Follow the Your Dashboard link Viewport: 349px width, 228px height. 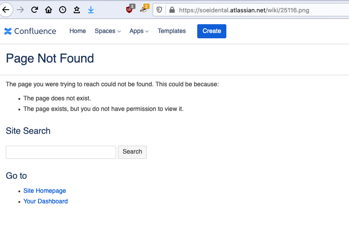[45, 201]
